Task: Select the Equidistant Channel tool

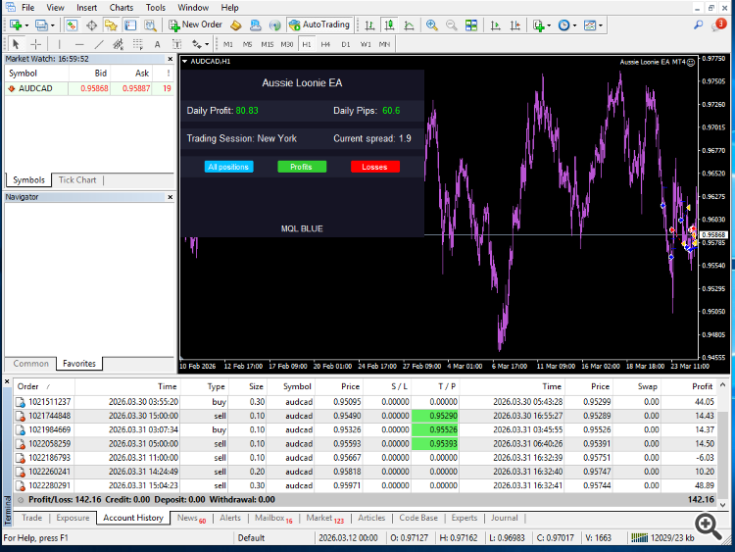Action: 119,44
